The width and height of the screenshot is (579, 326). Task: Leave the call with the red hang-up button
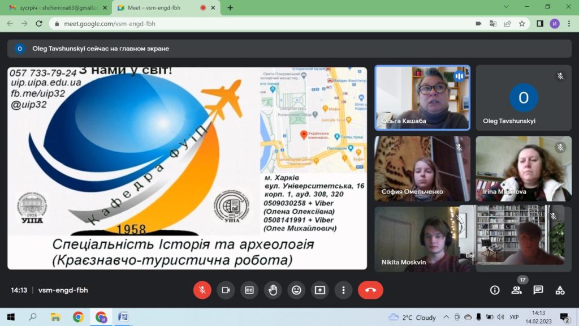(370, 290)
